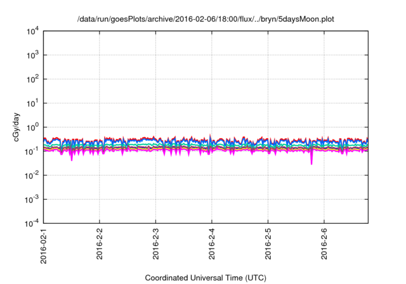Click the 10^4 y-axis tick label
The height and width of the screenshot is (284, 406).
(x=33, y=31)
